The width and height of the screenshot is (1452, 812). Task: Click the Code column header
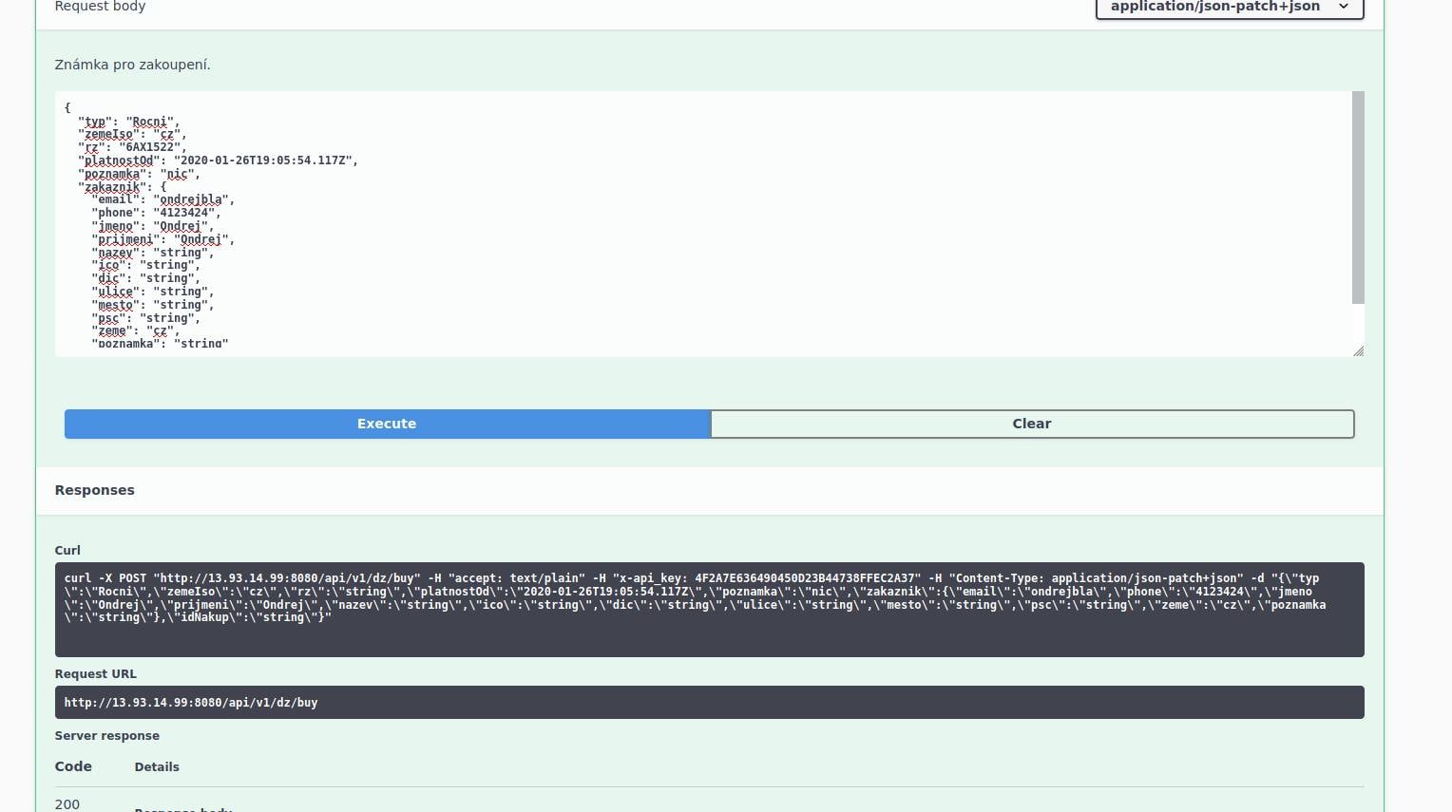point(73,766)
